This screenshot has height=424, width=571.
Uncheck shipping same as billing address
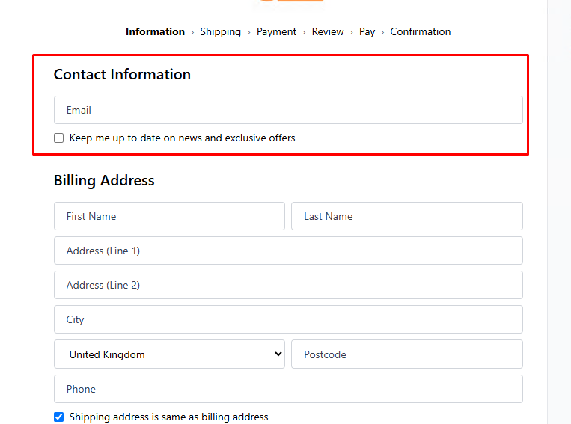click(x=58, y=417)
